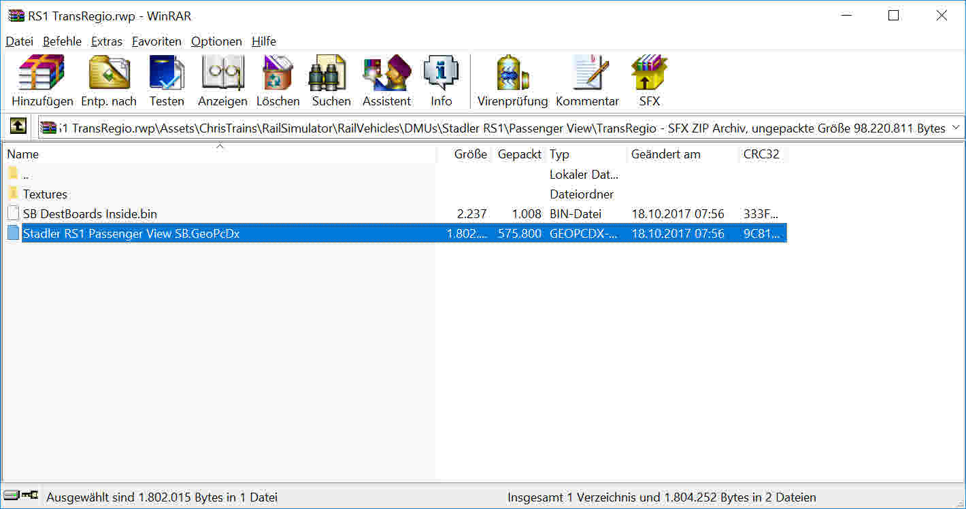The width and height of the screenshot is (966, 509).
Task: Click the Lokaler Dat... type cell
Action: (x=584, y=175)
